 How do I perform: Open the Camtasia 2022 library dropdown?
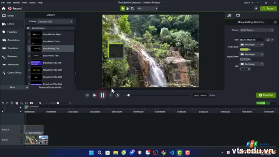(55, 21)
